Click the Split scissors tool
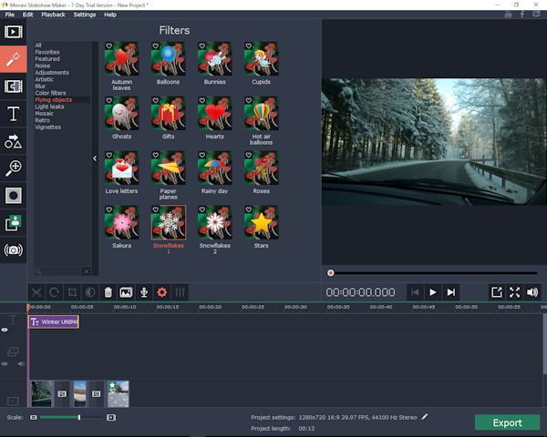Screen dimensions: 547x437 pos(36,292)
